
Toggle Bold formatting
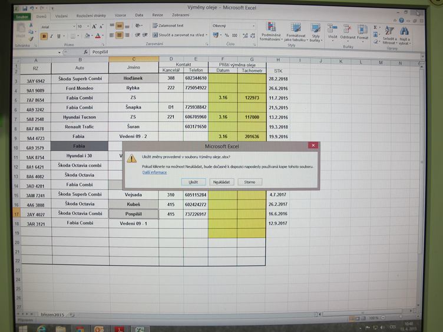(x=44, y=36)
